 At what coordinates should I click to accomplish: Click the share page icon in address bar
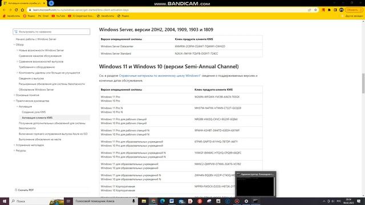pyautogui.click(x=309, y=10)
